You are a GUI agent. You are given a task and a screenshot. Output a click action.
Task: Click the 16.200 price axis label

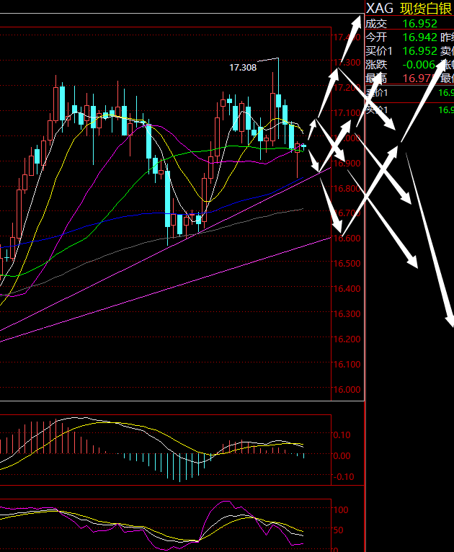click(x=347, y=339)
